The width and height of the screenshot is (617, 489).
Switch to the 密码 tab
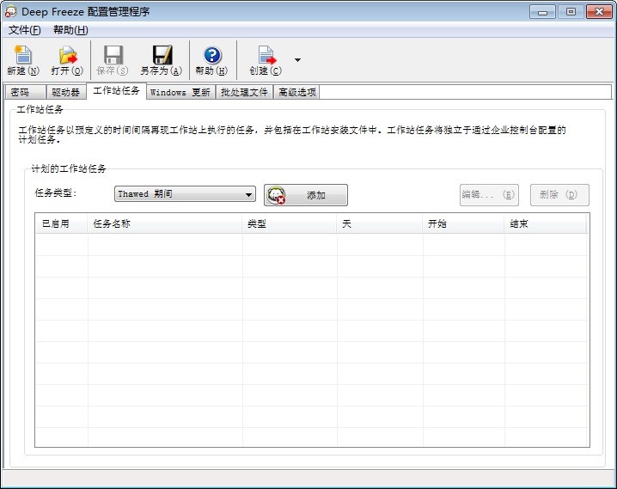pyautogui.click(x=21, y=92)
